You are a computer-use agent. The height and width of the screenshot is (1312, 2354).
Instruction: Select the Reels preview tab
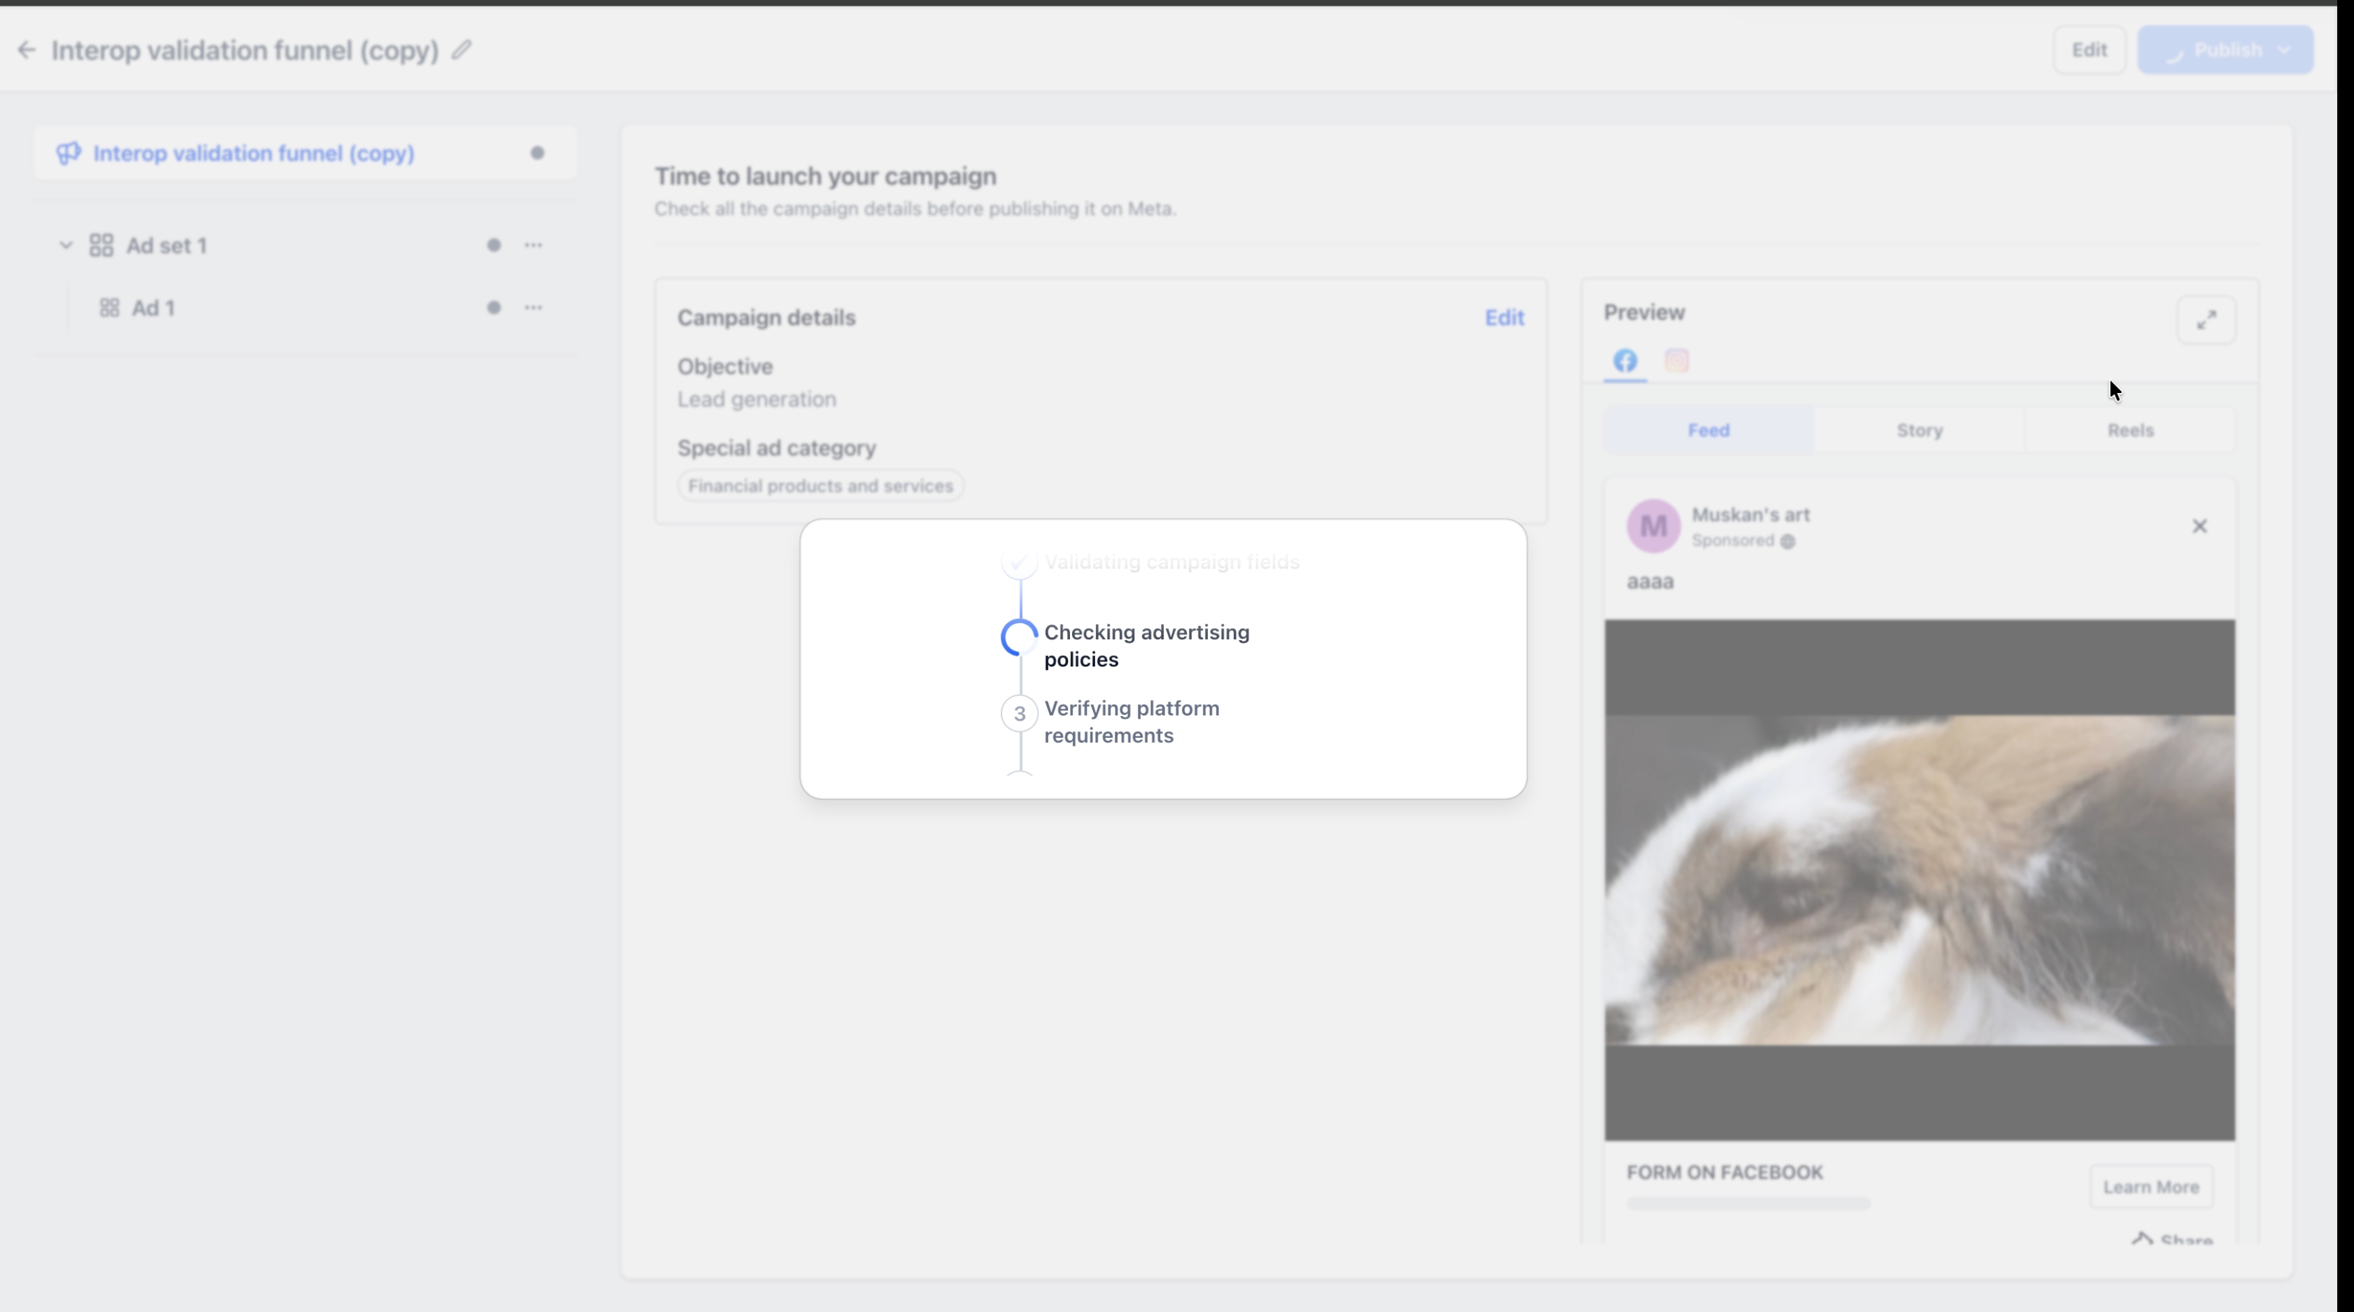[x=2130, y=430]
